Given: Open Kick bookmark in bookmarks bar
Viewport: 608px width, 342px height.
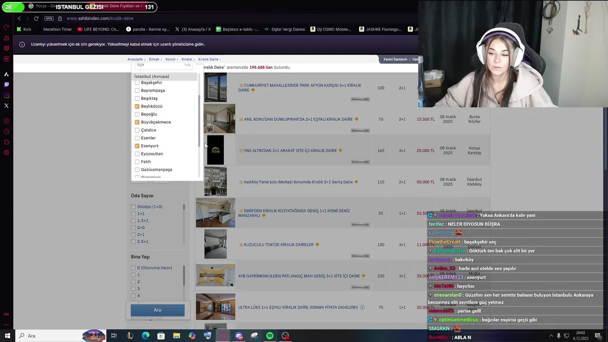Looking at the screenshot, I should (x=24, y=29).
